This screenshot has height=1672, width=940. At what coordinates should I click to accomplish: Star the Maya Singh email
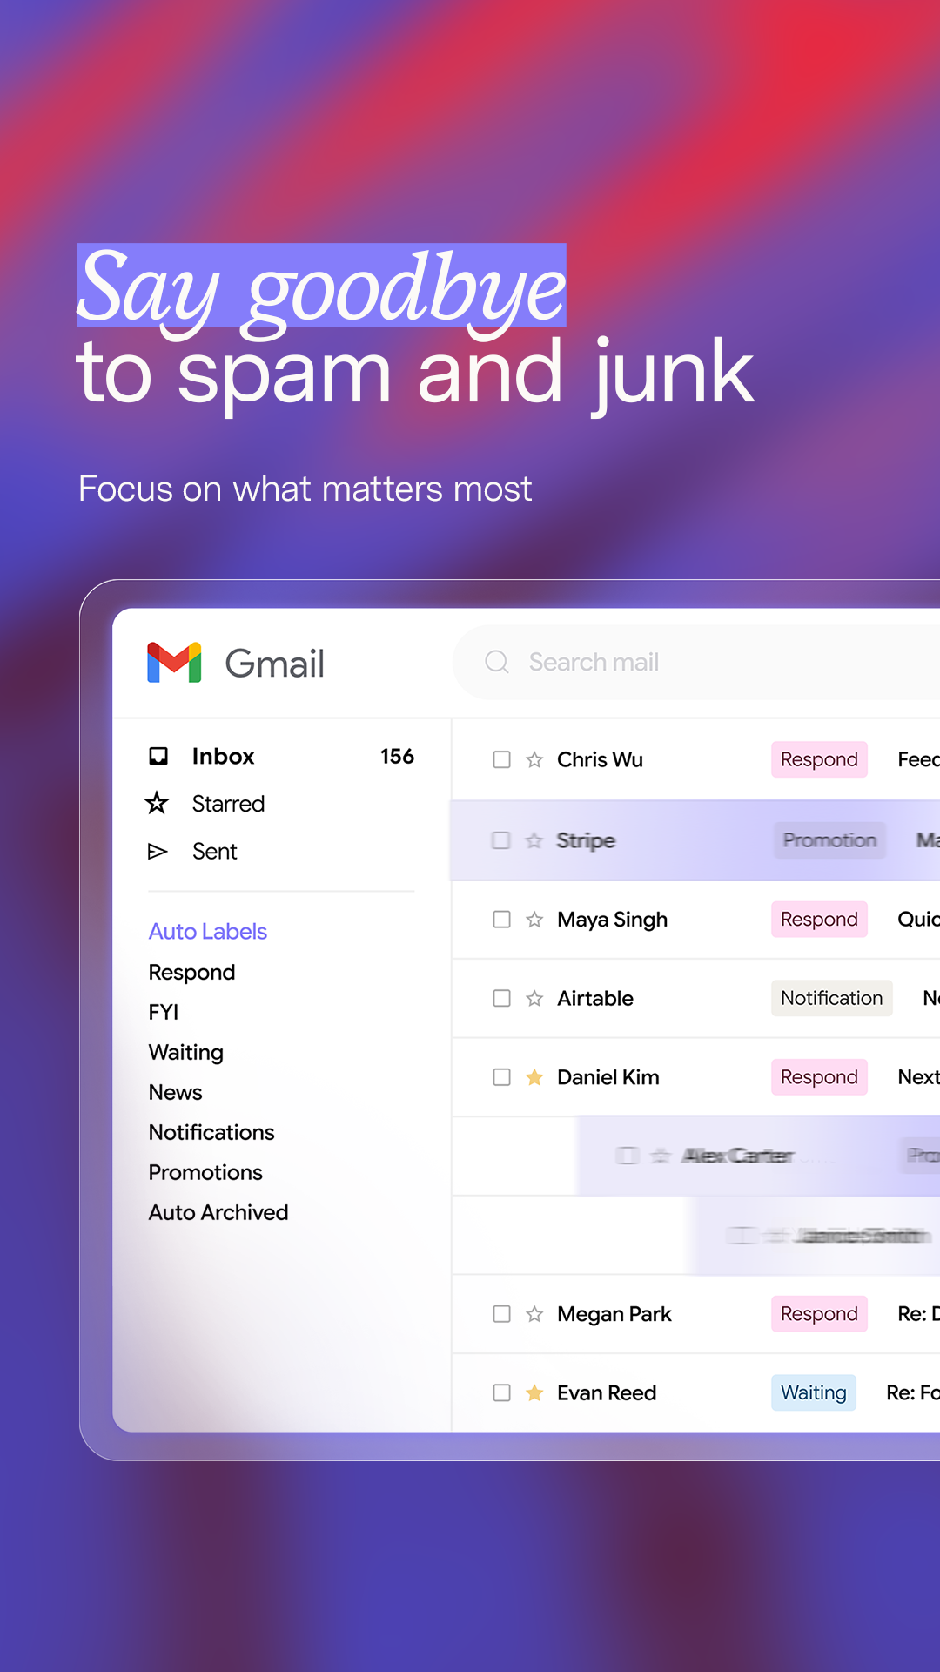pyautogui.click(x=534, y=920)
